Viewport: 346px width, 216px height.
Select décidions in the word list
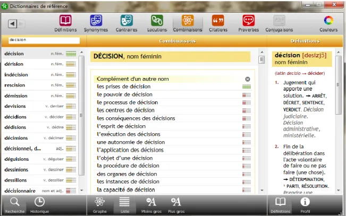[x=40, y=117]
